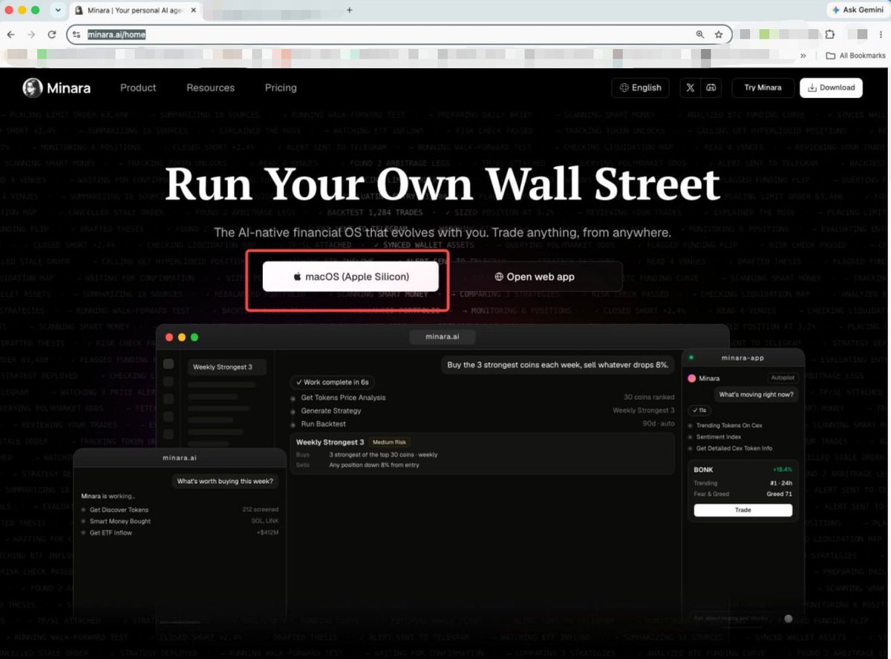Screen dimensions: 891x659
Task: Click the forward navigation arrow
Action: (x=31, y=34)
